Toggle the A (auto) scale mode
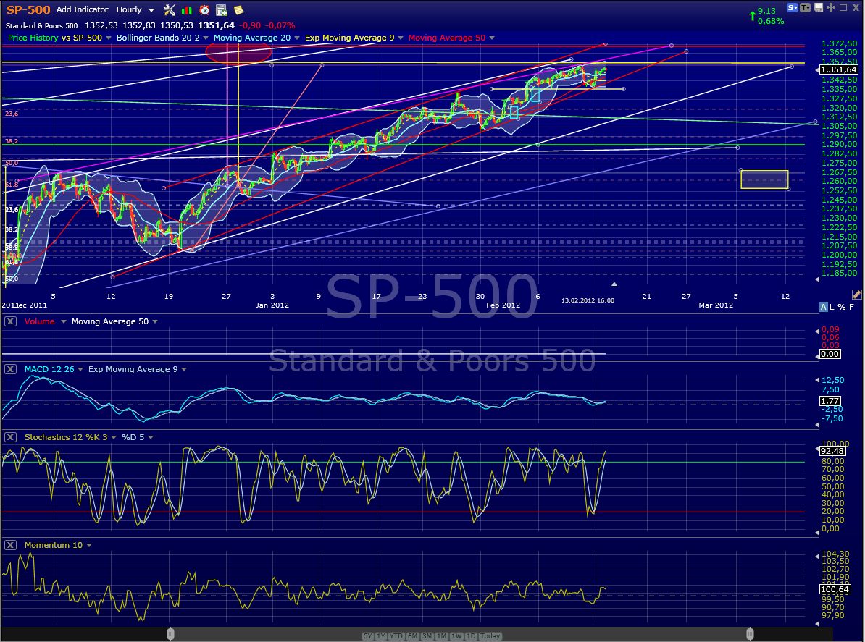 click(824, 307)
